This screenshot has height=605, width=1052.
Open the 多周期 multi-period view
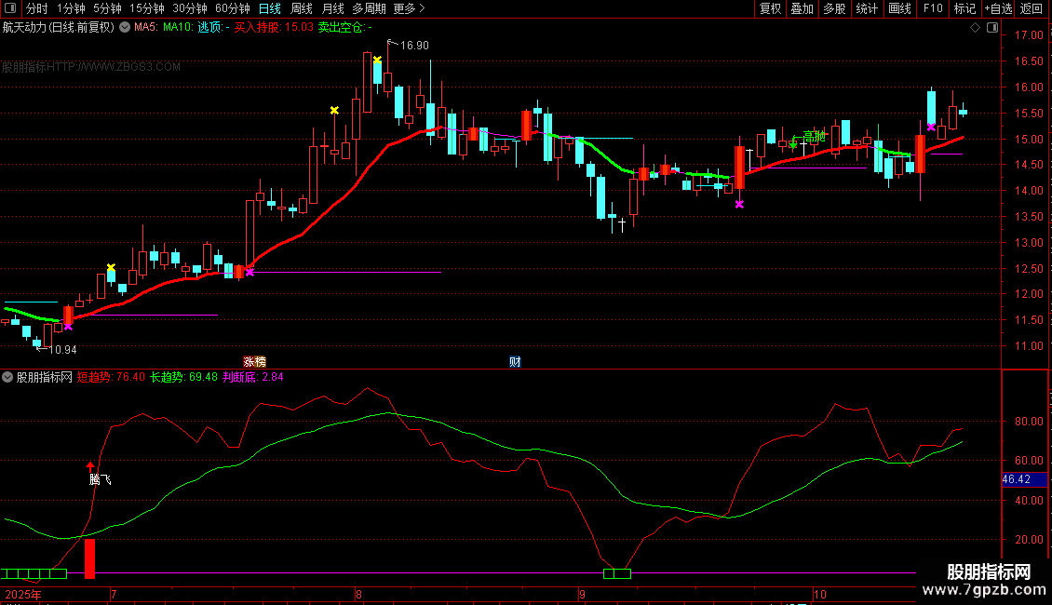(x=369, y=8)
